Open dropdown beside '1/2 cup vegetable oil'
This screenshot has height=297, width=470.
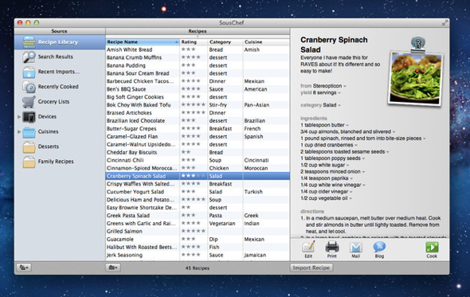pos(351,198)
